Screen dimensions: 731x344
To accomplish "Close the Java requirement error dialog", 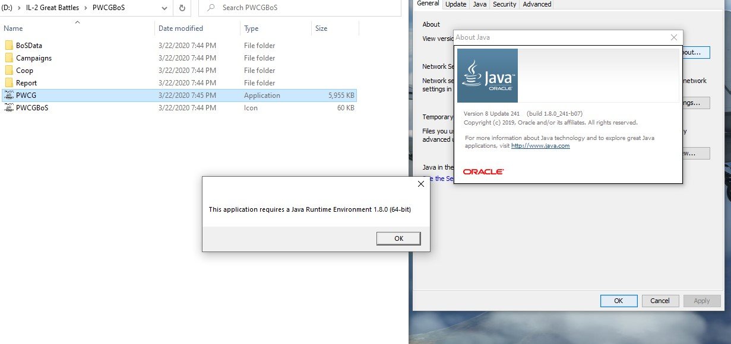I will 421,184.
